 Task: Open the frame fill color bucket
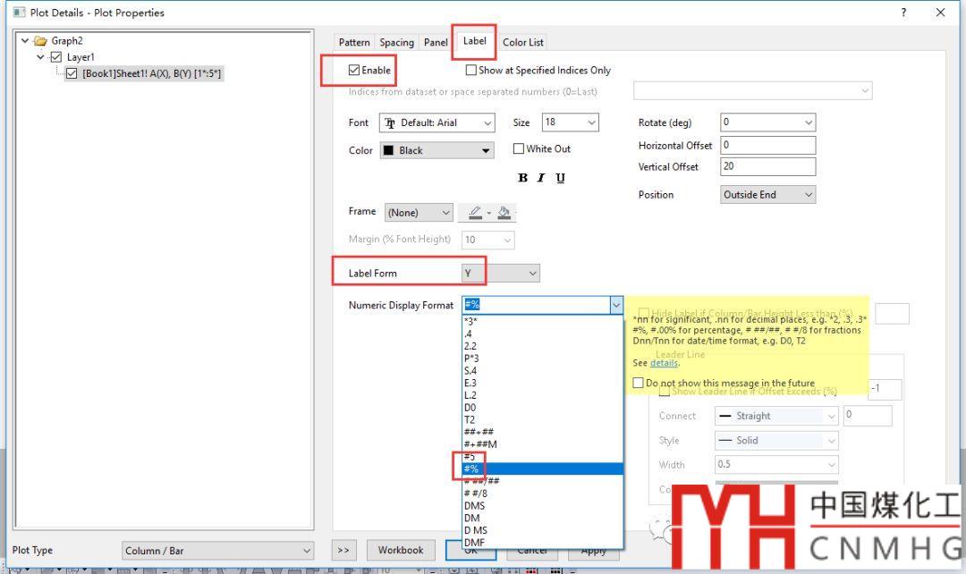(x=504, y=213)
